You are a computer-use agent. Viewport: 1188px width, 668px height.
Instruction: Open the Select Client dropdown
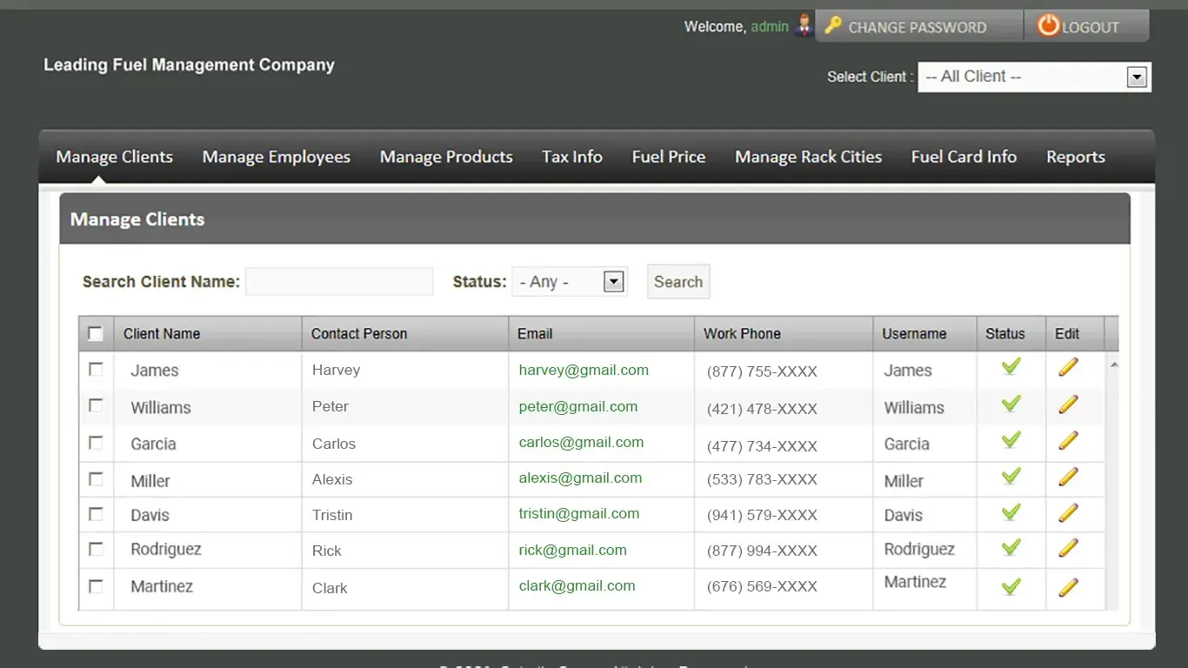[x=1034, y=77]
